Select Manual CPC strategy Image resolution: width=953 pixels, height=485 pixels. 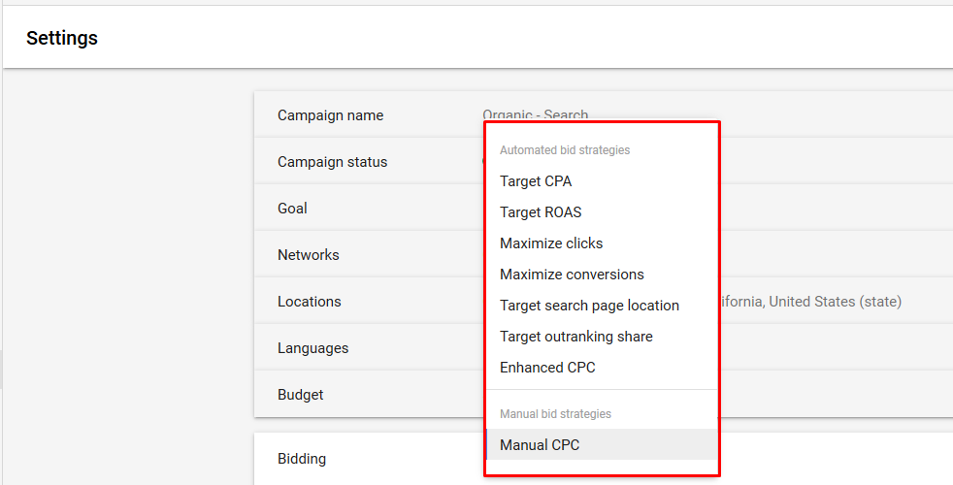pyautogui.click(x=602, y=445)
